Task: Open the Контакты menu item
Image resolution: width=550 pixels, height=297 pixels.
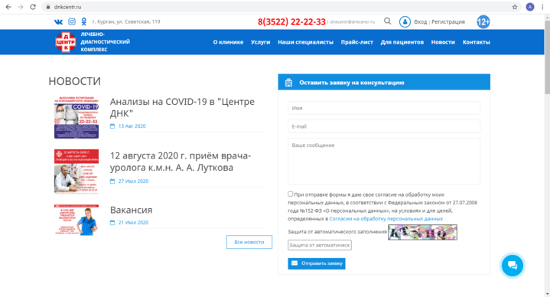Action: tap(476, 42)
